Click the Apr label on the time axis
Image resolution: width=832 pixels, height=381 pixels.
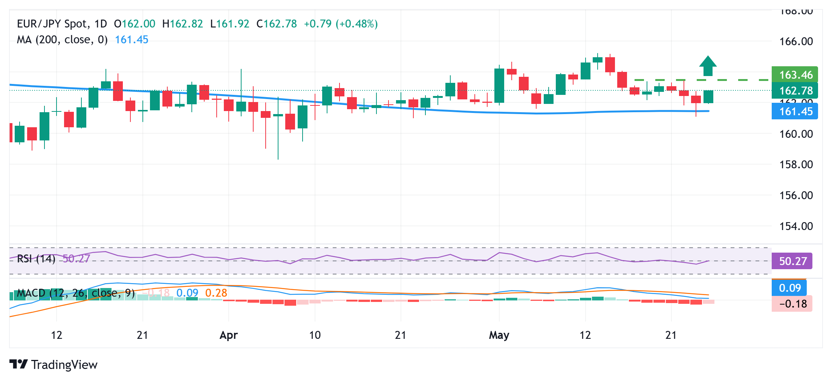click(228, 335)
